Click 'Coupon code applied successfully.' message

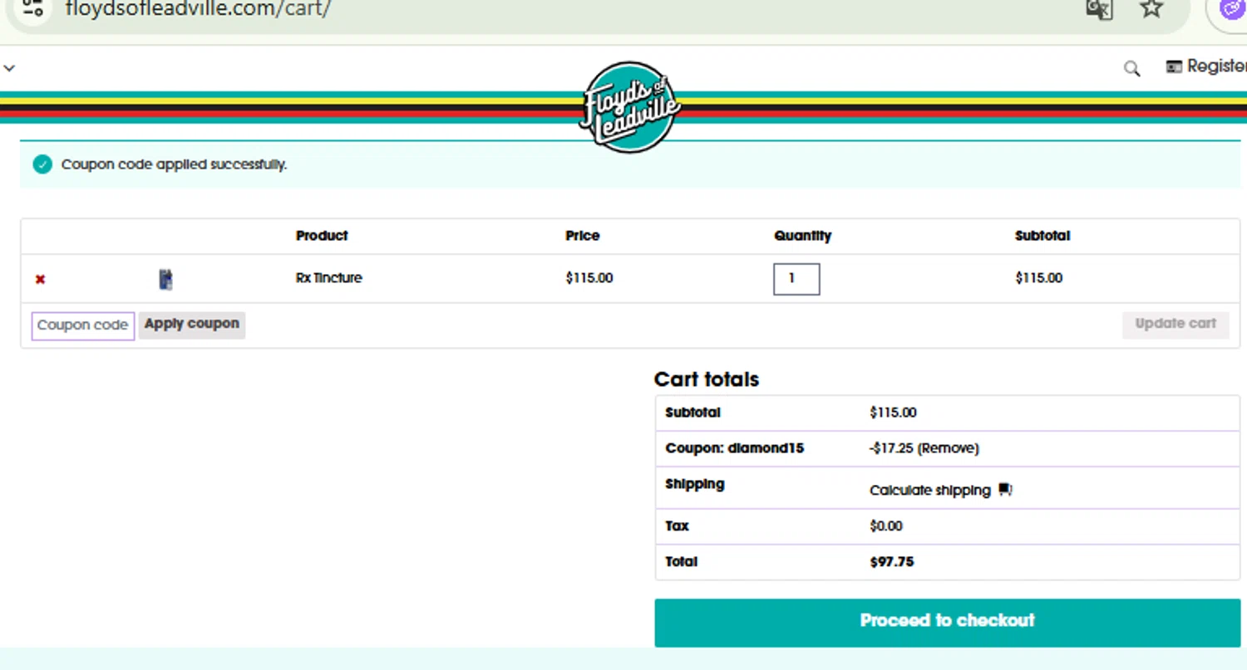[x=174, y=164]
